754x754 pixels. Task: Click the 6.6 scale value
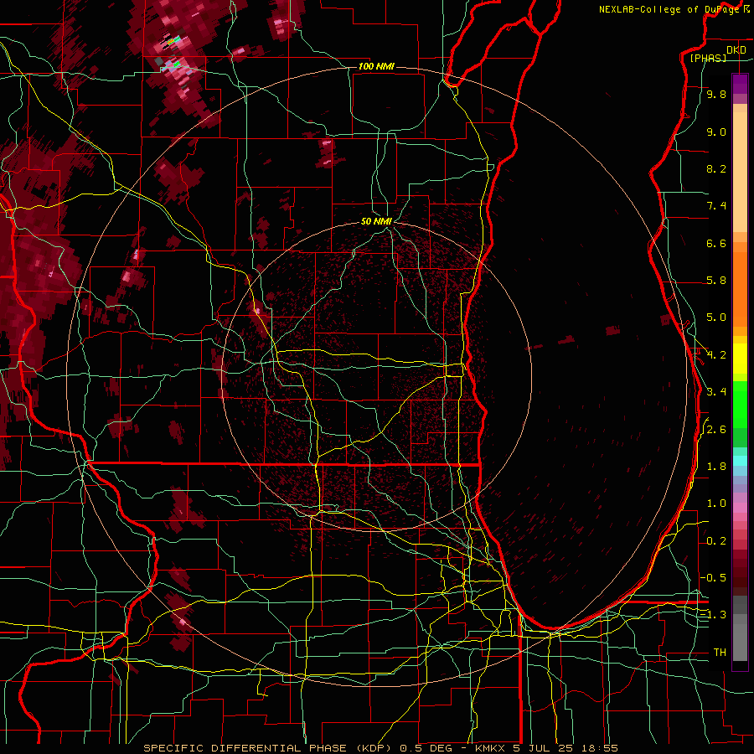click(716, 243)
